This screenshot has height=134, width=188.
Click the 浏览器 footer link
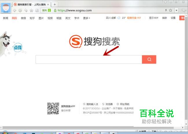click(109, 104)
